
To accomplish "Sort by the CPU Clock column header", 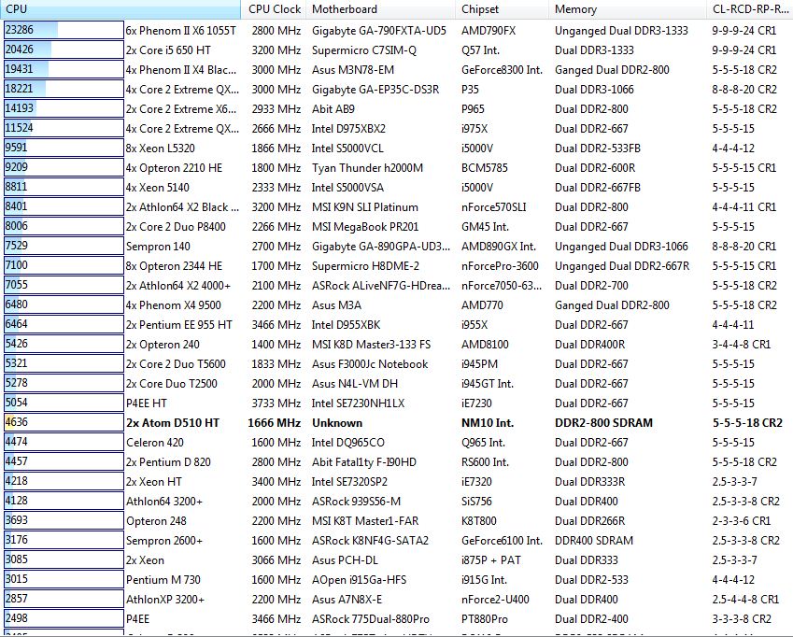I will 274,9.
